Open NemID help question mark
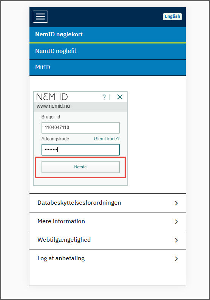 click(x=104, y=97)
